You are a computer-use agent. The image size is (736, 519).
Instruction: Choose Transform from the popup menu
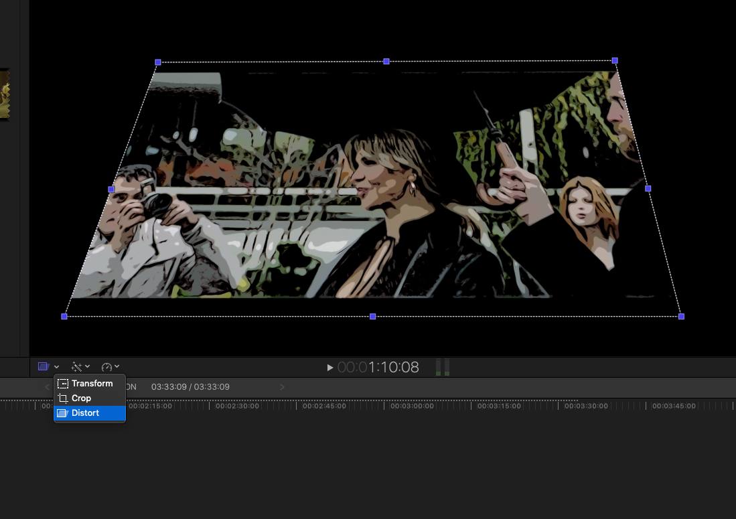tap(90, 383)
